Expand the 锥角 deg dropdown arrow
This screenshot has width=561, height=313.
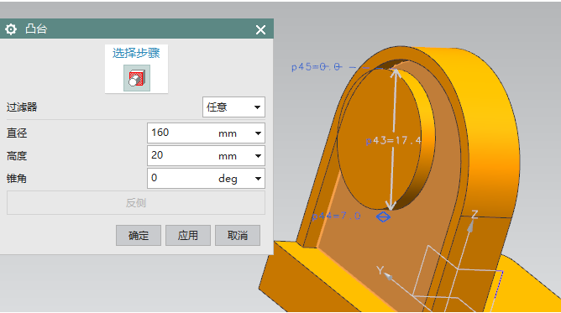point(258,178)
